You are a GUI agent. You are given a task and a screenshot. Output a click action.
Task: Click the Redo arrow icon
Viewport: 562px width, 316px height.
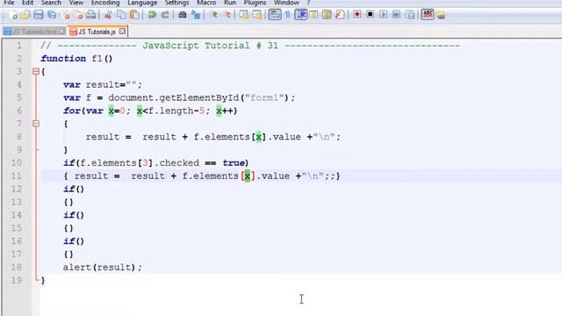click(x=165, y=15)
